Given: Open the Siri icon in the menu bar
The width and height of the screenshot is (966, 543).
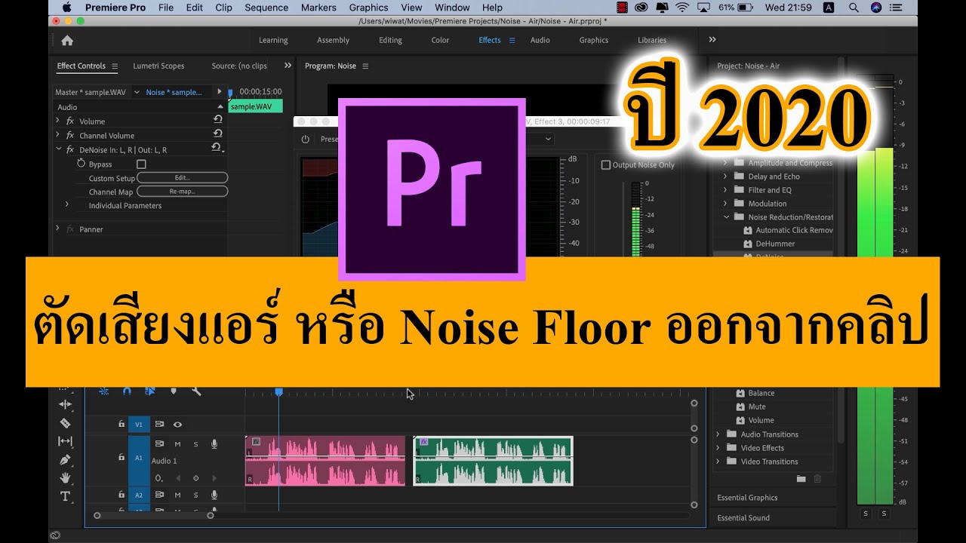Looking at the screenshot, I should point(875,8).
